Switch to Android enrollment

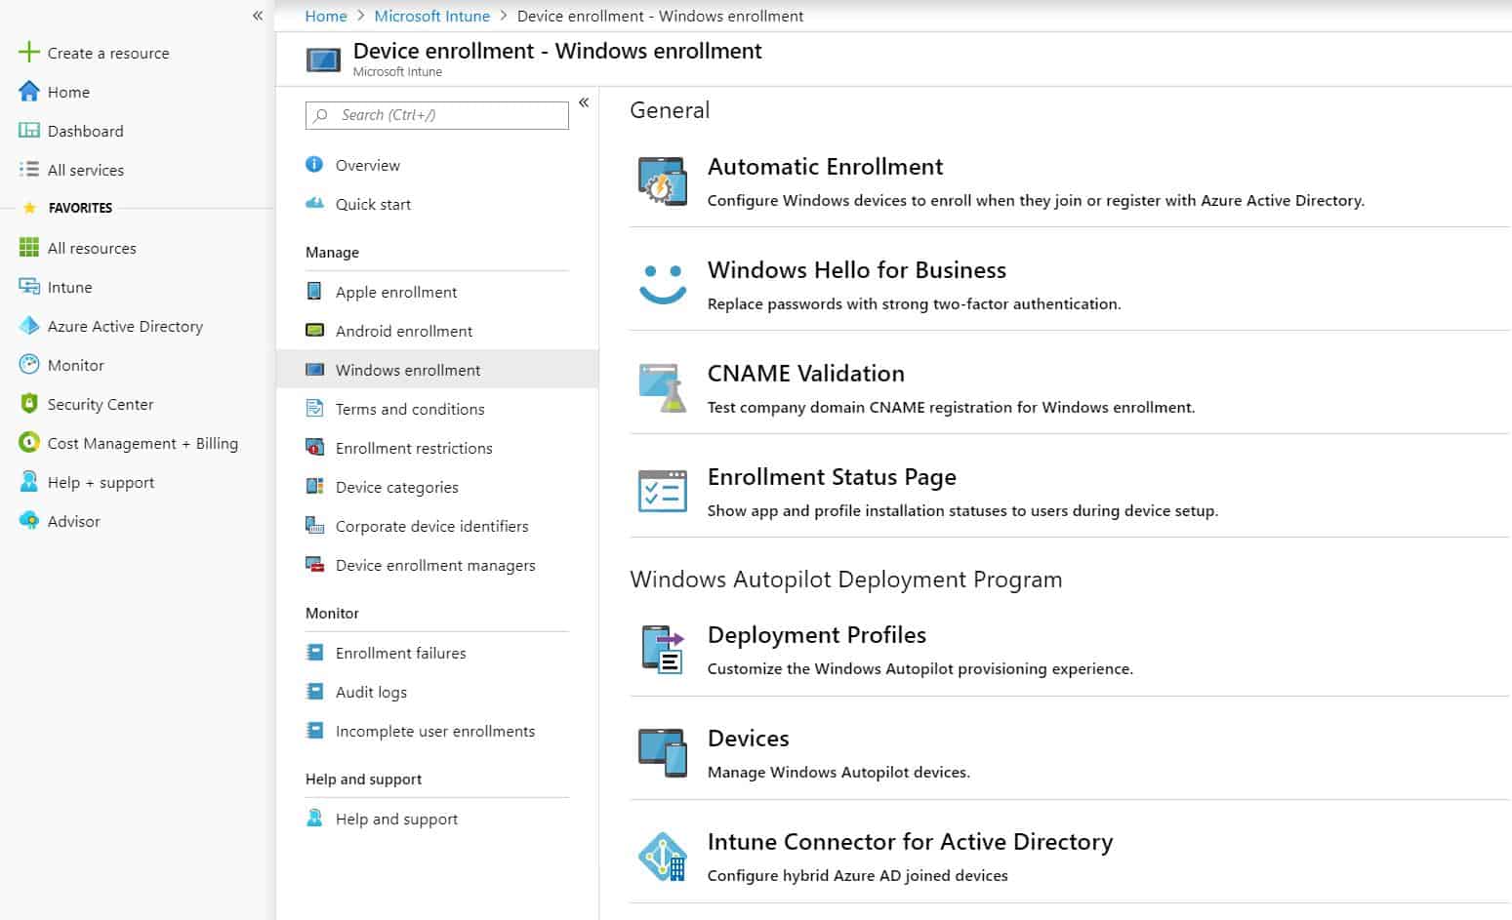point(404,331)
